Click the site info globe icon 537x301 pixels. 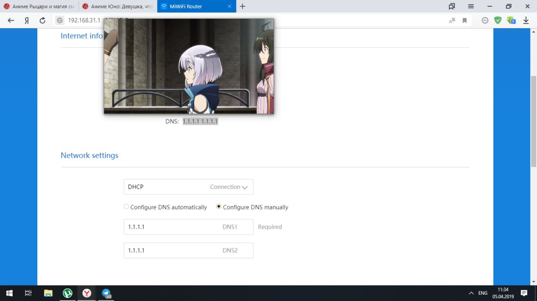coord(60,21)
